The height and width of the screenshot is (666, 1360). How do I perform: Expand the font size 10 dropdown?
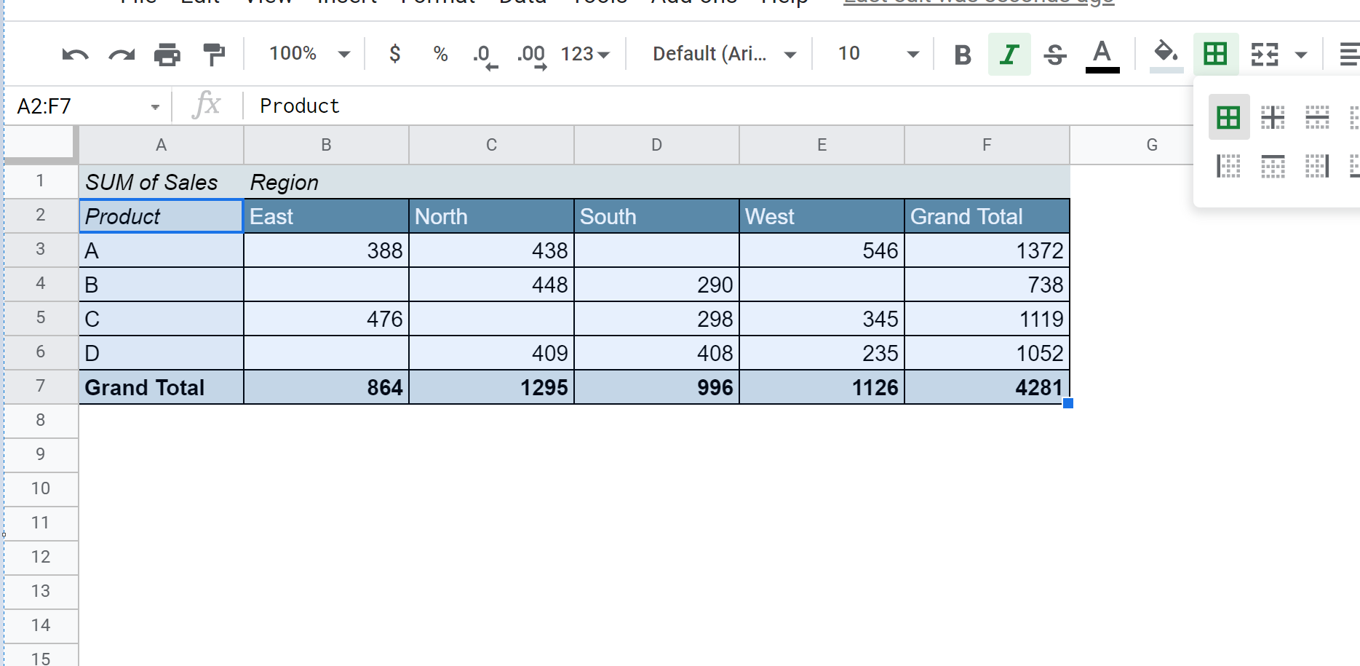click(x=878, y=54)
